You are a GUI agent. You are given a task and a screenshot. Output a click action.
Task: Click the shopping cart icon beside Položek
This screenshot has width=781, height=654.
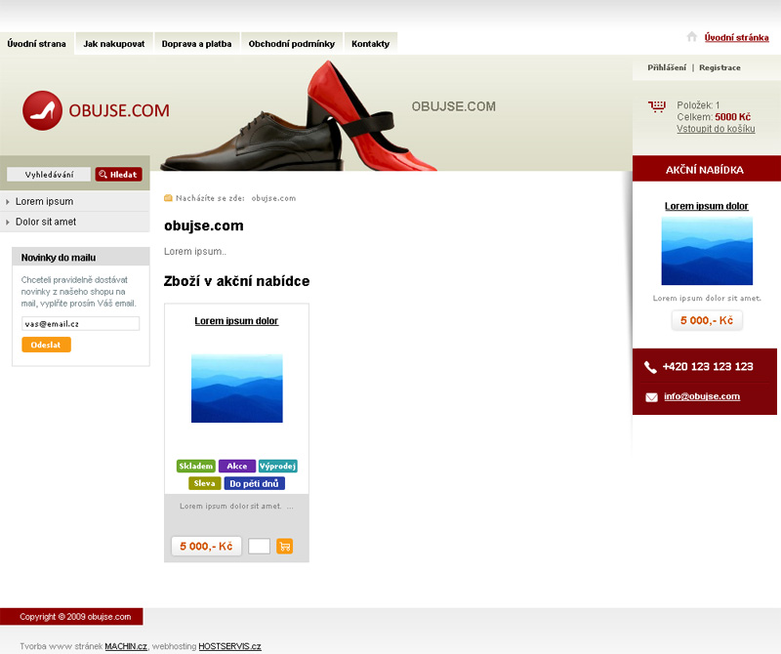[657, 106]
